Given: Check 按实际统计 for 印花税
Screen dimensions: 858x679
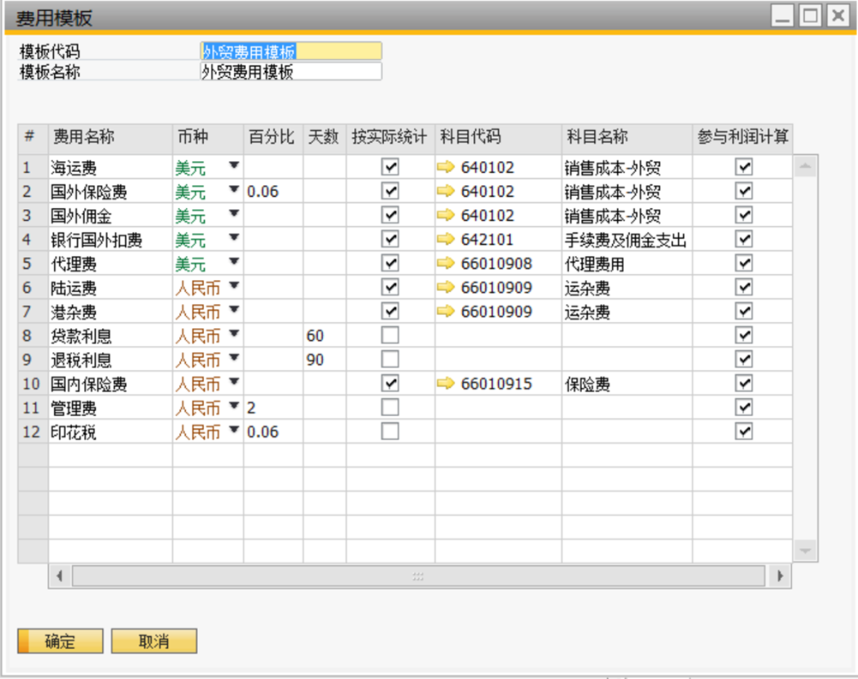Looking at the screenshot, I should [x=390, y=432].
